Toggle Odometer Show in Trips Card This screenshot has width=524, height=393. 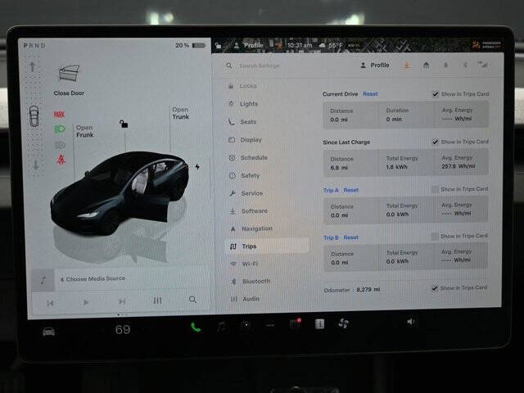click(x=435, y=287)
